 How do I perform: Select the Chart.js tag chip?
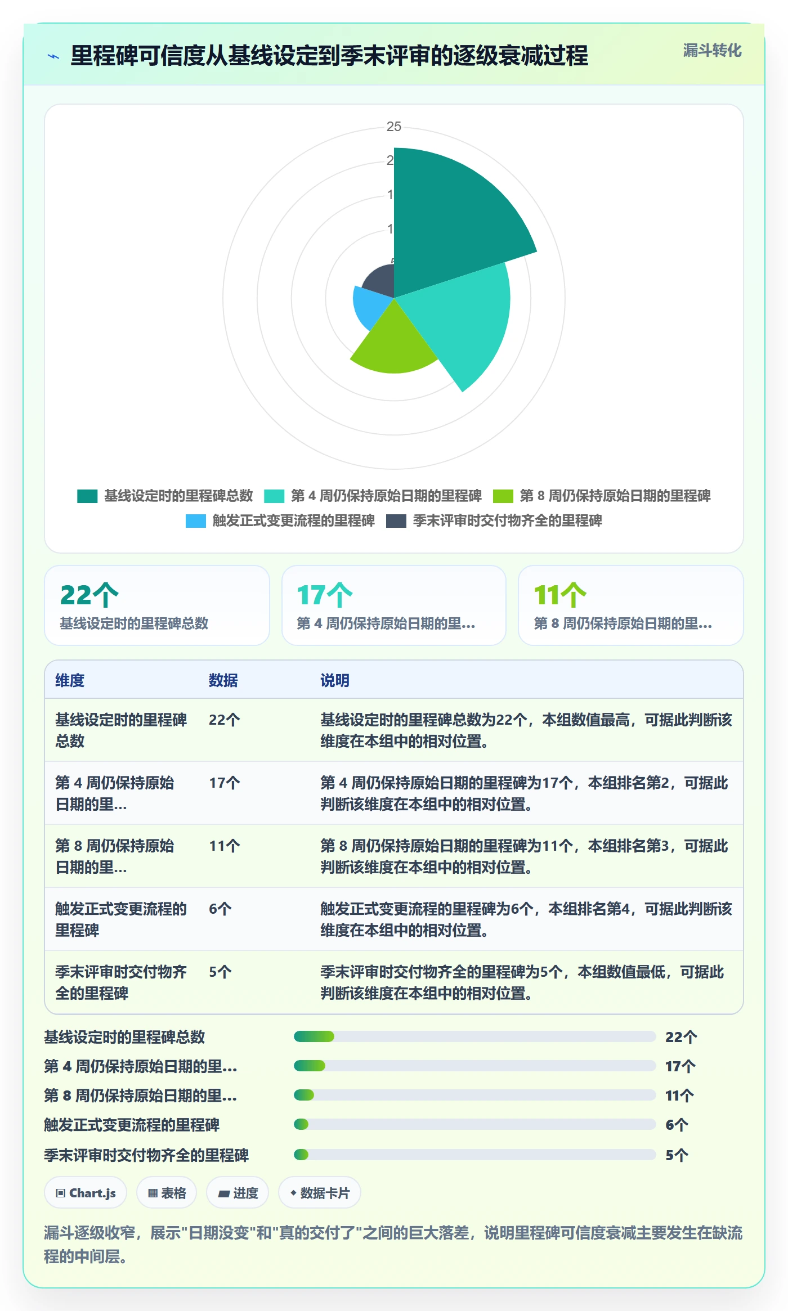click(86, 1192)
